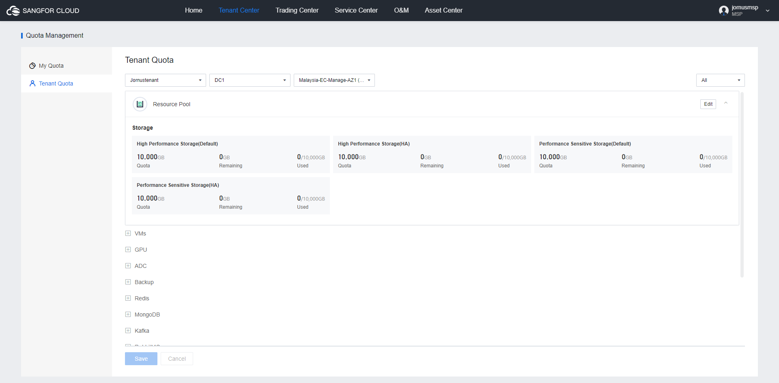Click the Tenant Quota page title
779x383 pixels.
pos(149,60)
